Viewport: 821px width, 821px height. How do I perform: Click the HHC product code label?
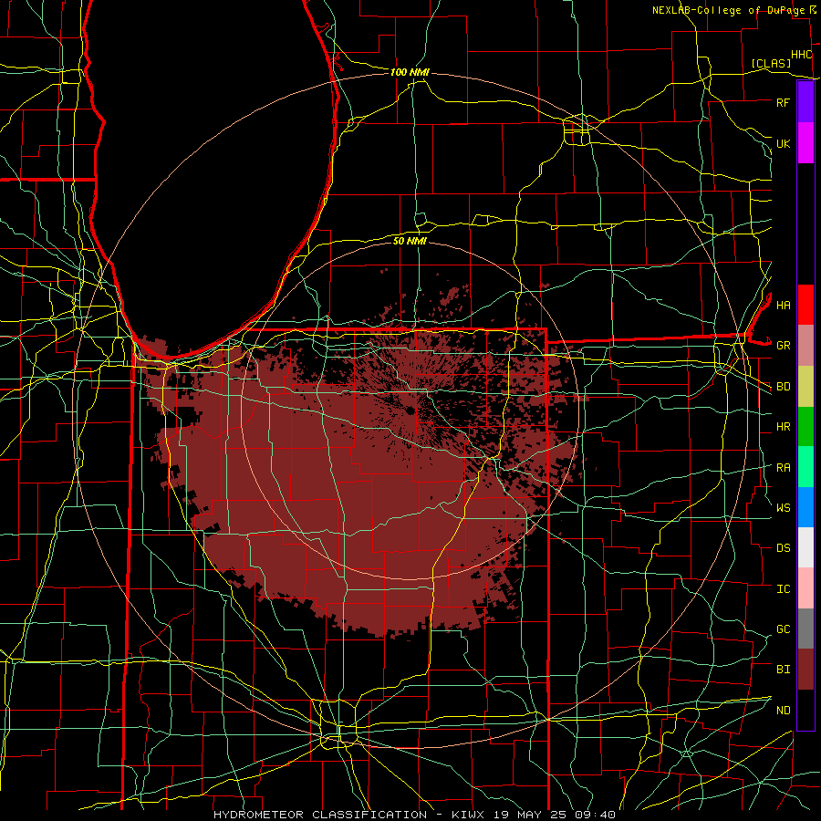point(802,55)
